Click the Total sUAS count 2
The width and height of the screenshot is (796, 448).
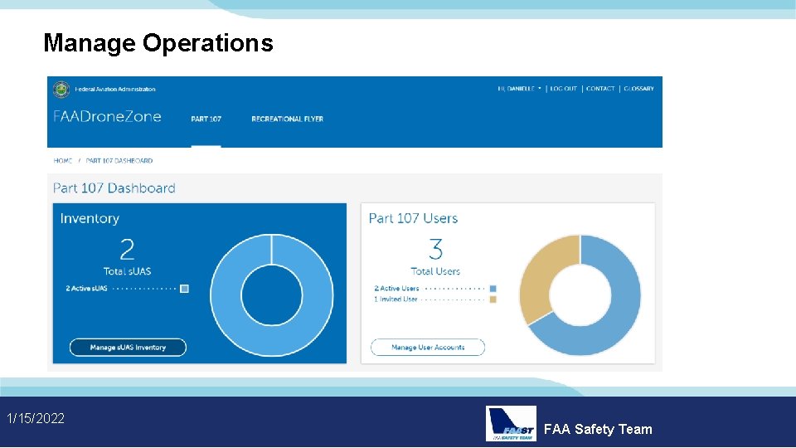(x=127, y=250)
